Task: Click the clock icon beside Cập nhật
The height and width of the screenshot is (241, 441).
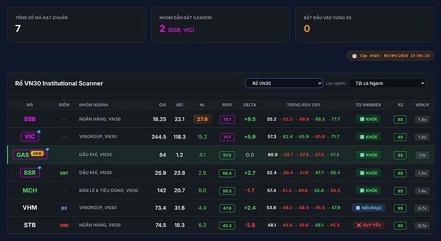Action: click(354, 56)
